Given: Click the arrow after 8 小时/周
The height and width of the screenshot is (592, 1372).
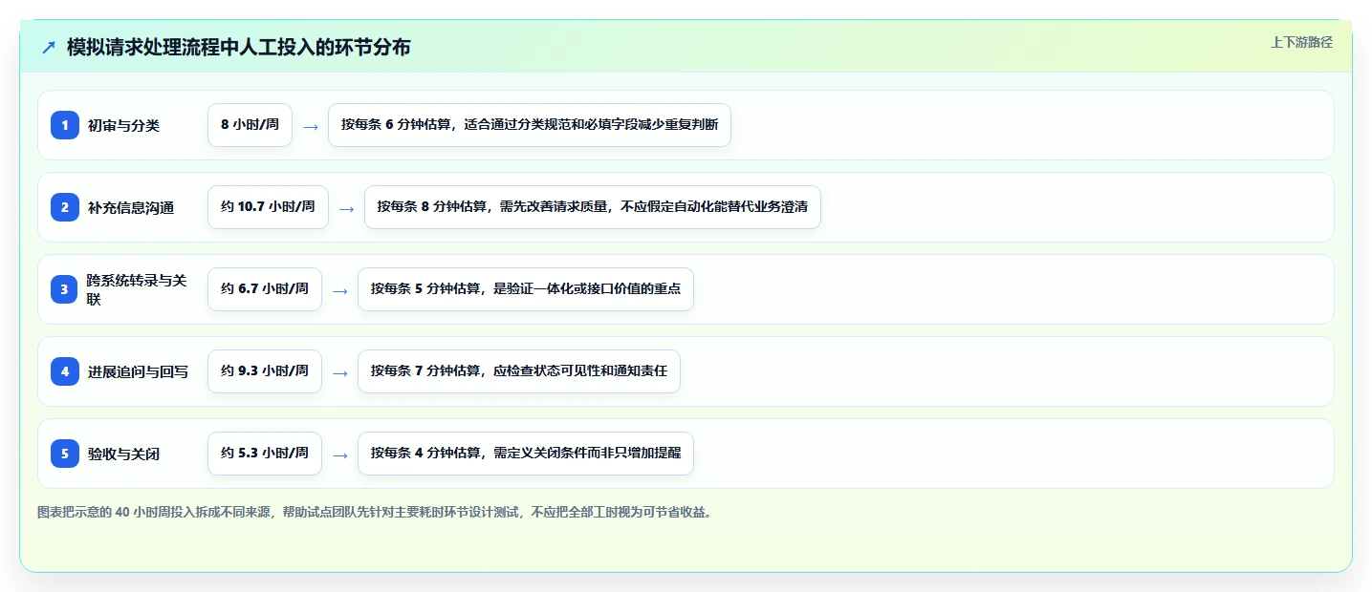Looking at the screenshot, I should (310, 126).
